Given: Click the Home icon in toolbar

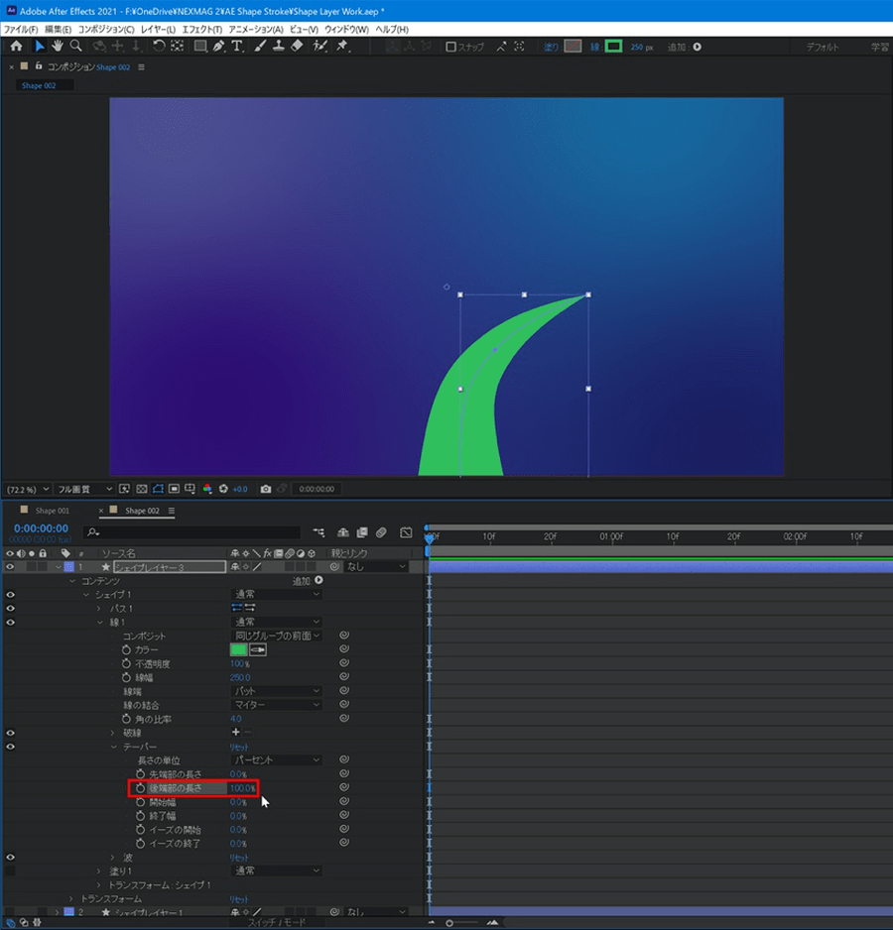Looking at the screenshot, I should pyautogui.click(x=16, y=47).
